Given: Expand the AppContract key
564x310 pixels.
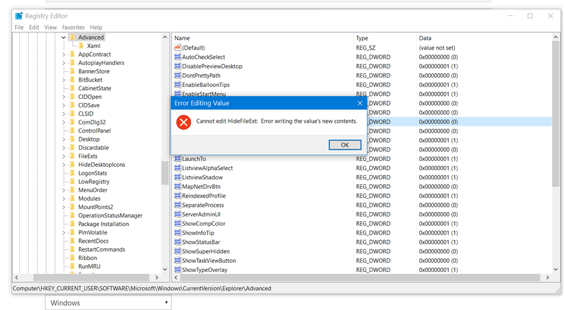Looking at the screenshot, I should point(63,55).
